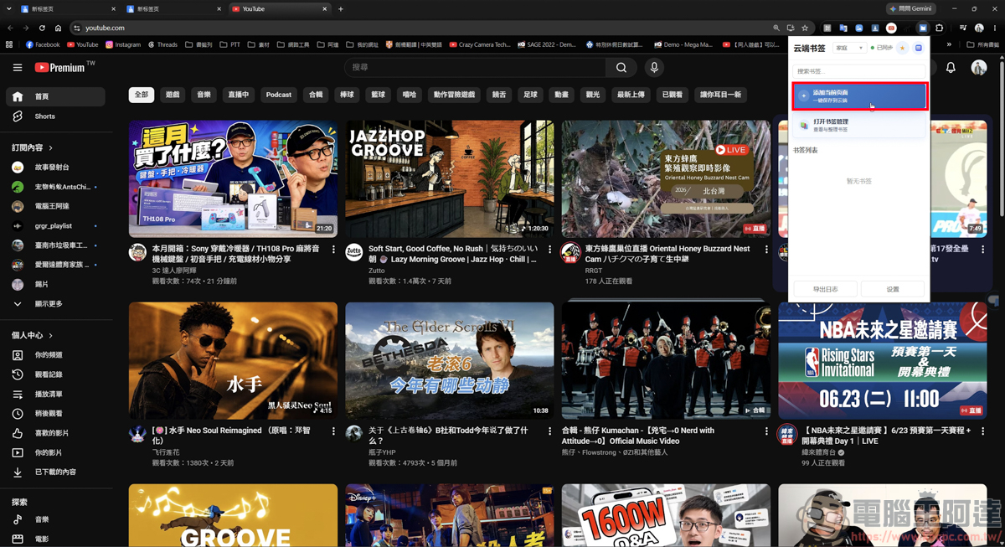
Task: Click the cloud bookmark extension toolbar icon
Action: coord(923,28)
